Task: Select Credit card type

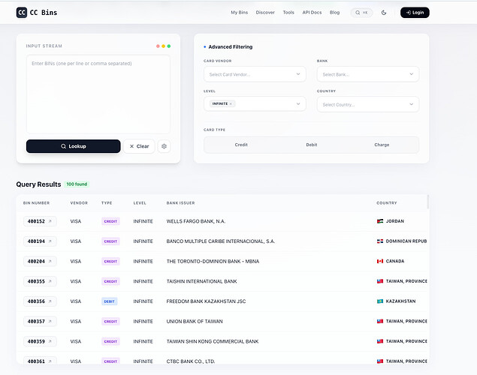Action: coord(241,145)
